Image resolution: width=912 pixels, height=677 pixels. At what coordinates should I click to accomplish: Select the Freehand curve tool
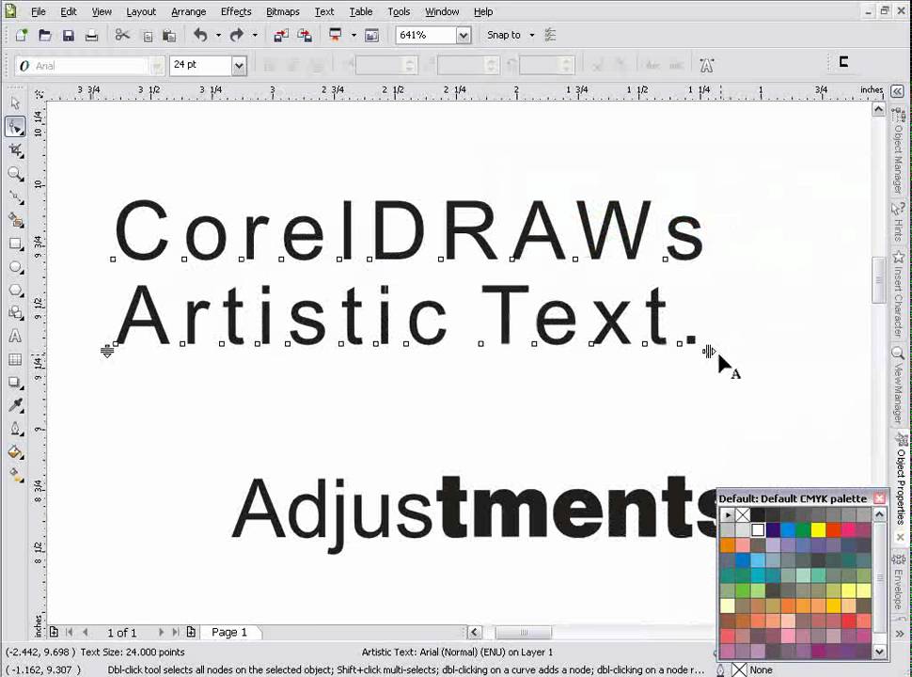pos(15,197)
